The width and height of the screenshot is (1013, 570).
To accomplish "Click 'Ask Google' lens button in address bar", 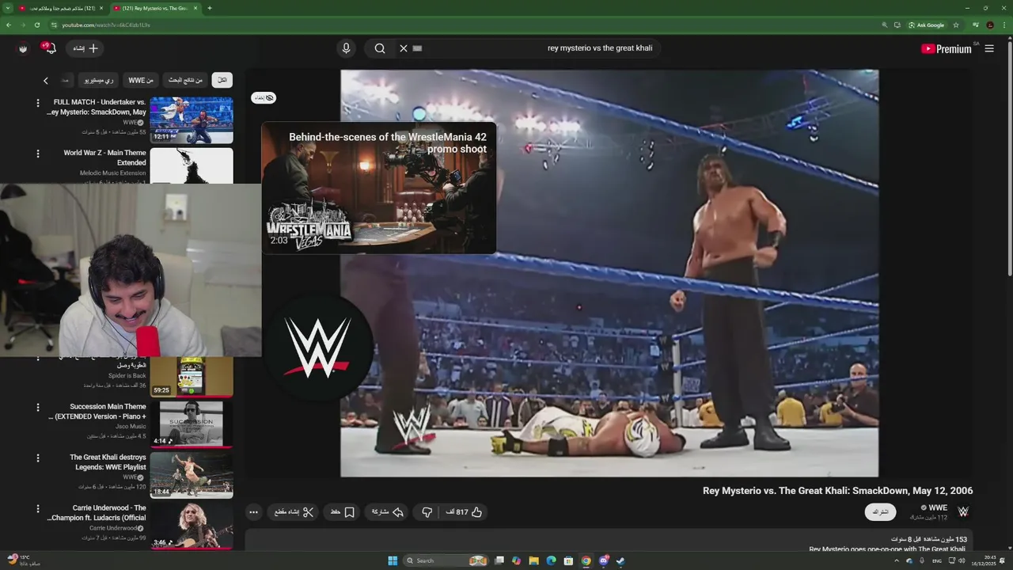I will (x=927, y=25).
